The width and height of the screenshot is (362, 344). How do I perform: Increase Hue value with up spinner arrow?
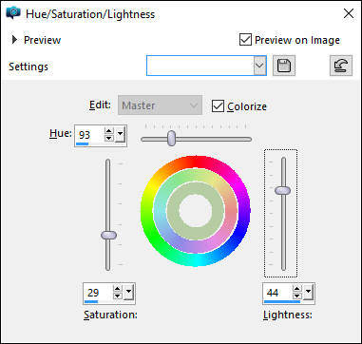tap(109, 131)
